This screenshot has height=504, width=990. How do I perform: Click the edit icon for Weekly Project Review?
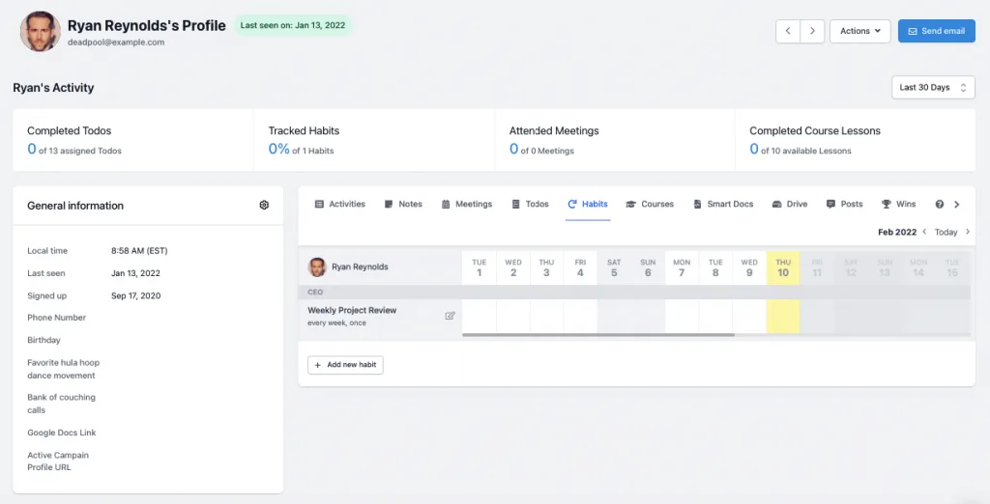(450, 316)
